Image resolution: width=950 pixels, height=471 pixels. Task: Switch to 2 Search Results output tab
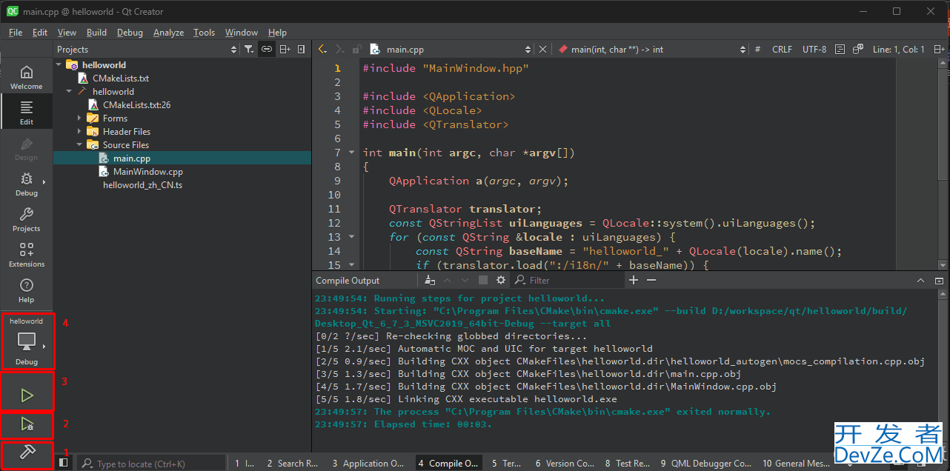pos(293,464)
